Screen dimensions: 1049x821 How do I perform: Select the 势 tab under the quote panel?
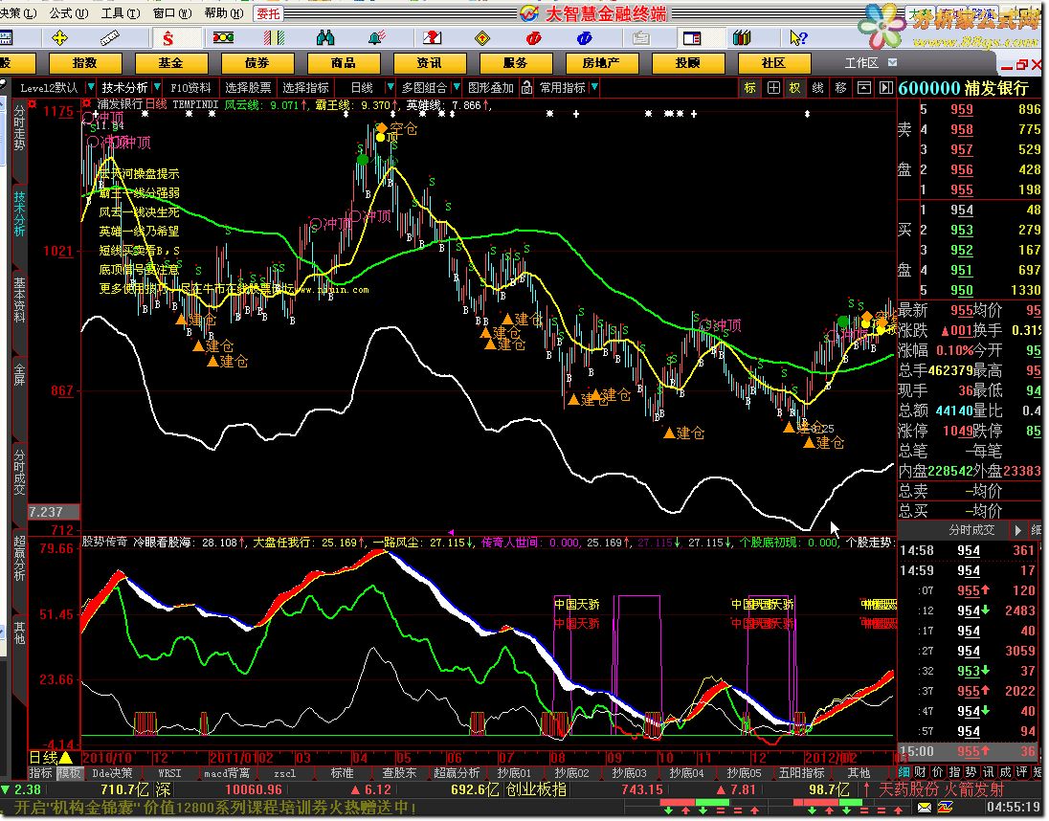pos(971,772)
